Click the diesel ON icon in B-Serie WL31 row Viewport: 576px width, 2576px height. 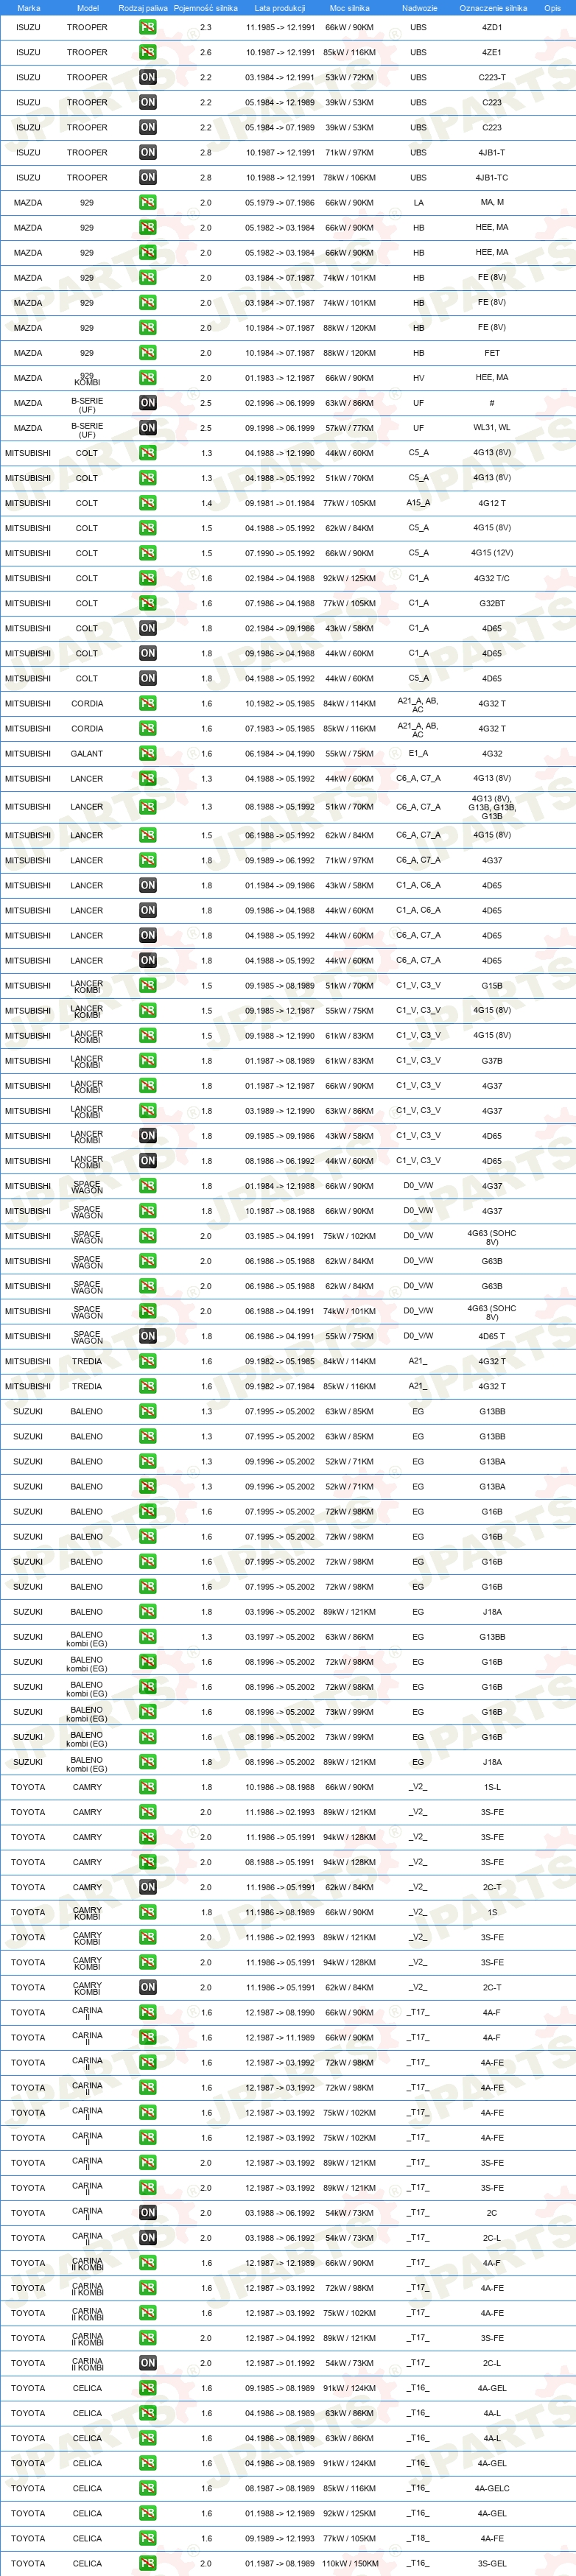[148, 428]
